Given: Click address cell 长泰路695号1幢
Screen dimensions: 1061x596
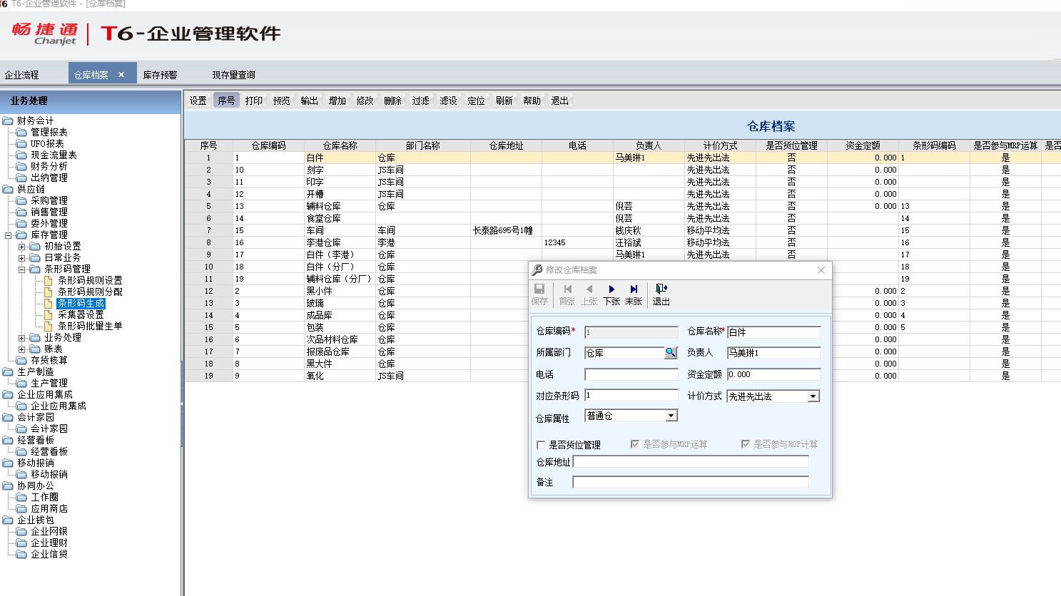Looking at the screenshot, I should [x=506, y=230].
